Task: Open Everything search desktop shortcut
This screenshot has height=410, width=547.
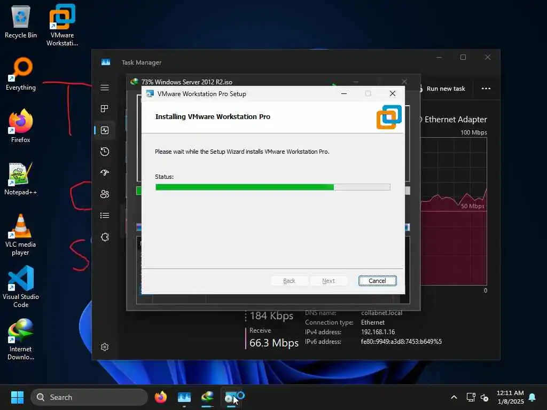Action: 21,74
